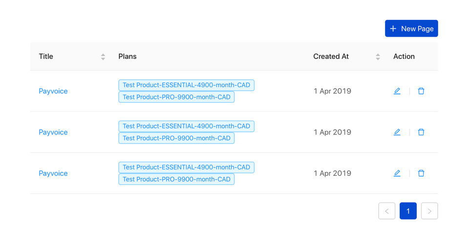The image size is (469, 241).
Task: Click third row PRO-9900 plan tag
Action: pyautogui.click(x=176, y=179)
